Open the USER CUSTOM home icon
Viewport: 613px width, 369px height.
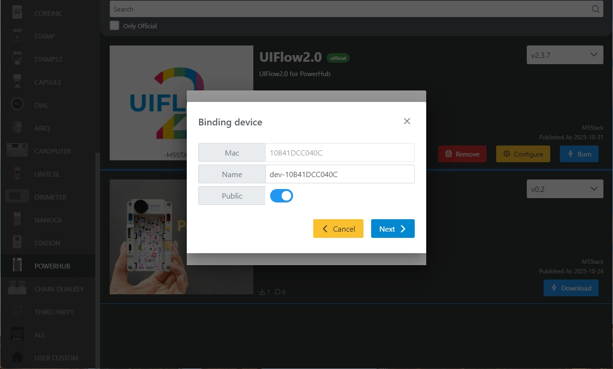tap(17, 358)
